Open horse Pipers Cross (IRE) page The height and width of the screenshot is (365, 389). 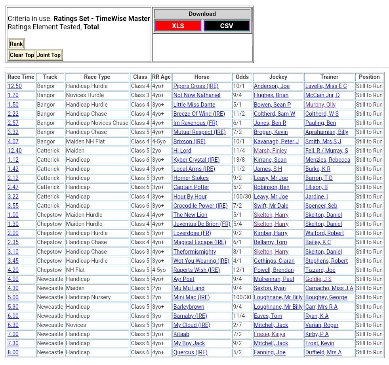[x=196, y=86]
